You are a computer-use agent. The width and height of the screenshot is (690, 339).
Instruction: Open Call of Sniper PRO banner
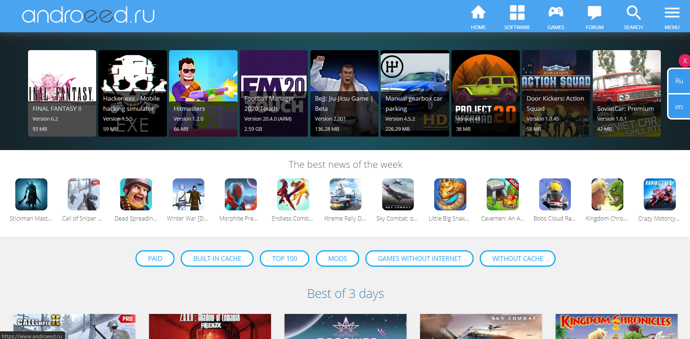(74, 326)
